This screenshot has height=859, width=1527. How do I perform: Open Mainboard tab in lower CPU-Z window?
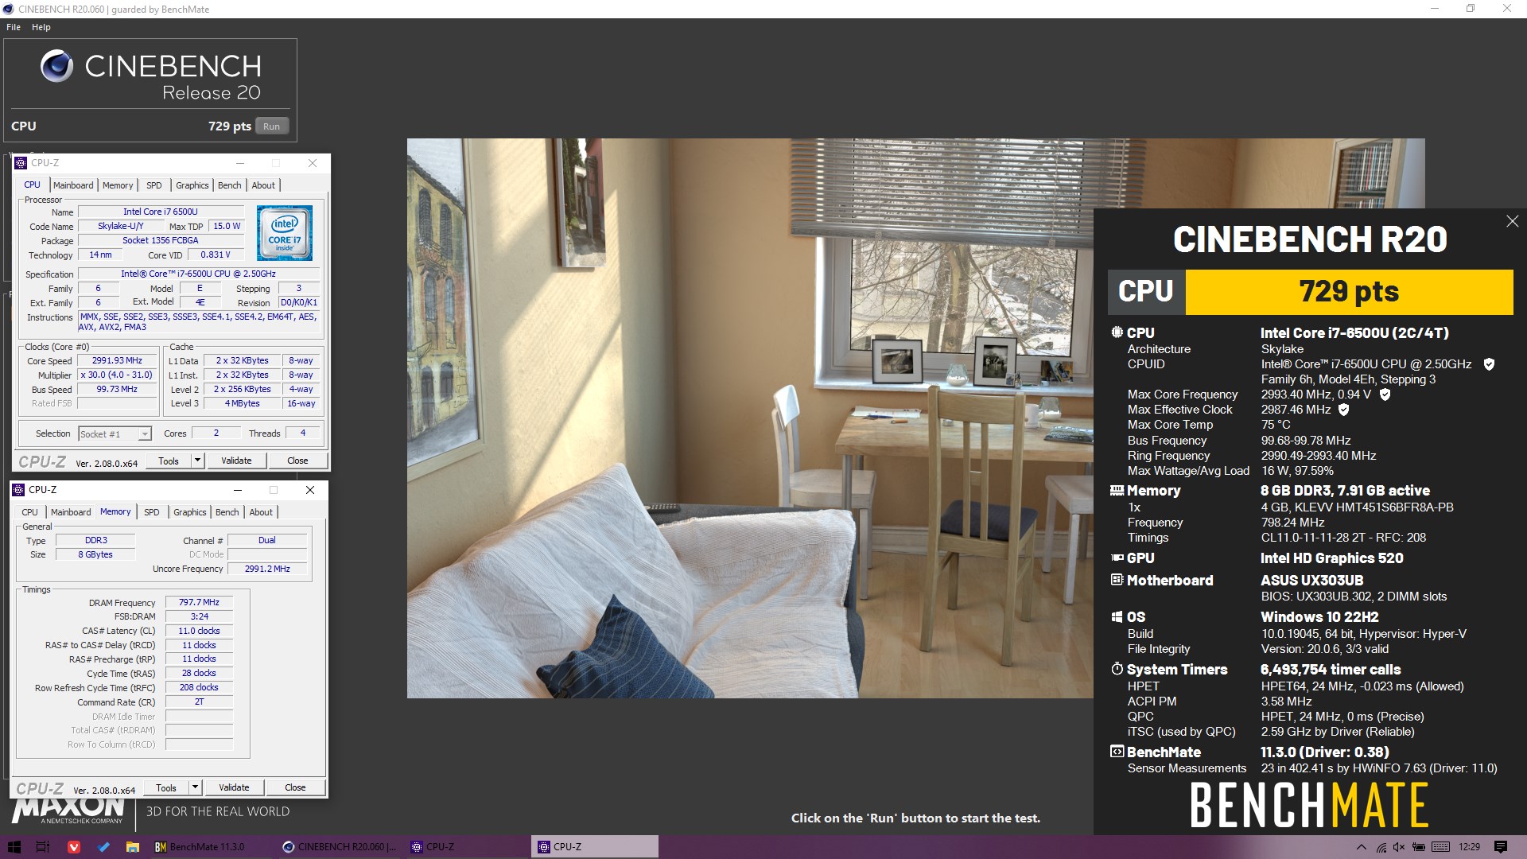pos(71,512)
